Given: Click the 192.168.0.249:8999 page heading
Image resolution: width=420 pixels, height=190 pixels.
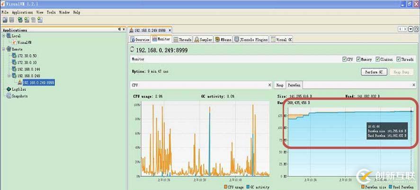Looking at the screenshot, I should click(162, 50).
